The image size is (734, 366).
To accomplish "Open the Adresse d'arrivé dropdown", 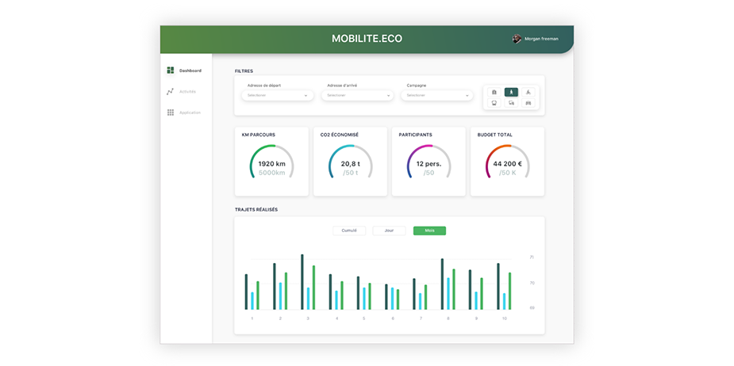I will click(x=357, y=95).
